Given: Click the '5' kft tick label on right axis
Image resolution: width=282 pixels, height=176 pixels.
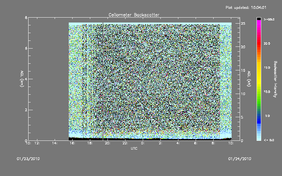Looking at the screenshot, I should point(242,117).
